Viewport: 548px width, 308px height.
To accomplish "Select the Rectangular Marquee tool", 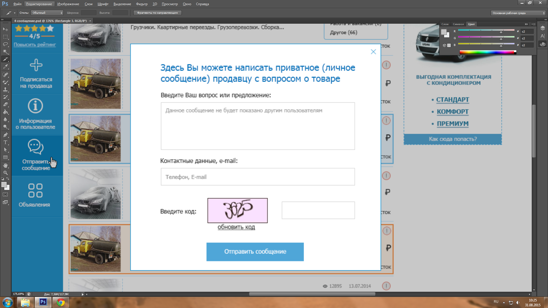I will click(x=5, y=37).
